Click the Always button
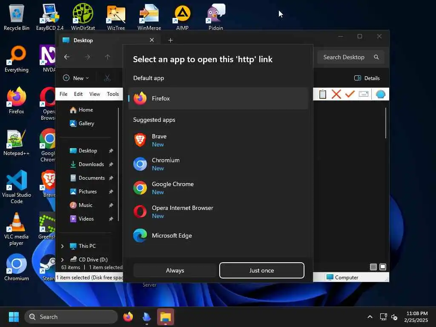This screenshot has height=327, width=436. coord(175,270)
